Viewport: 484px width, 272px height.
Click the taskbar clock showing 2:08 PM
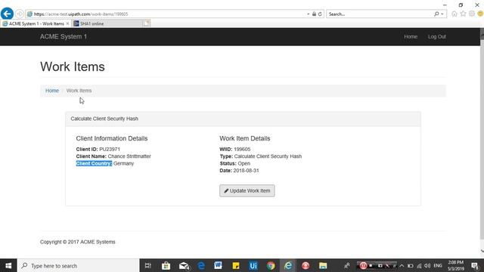(455, 265)
